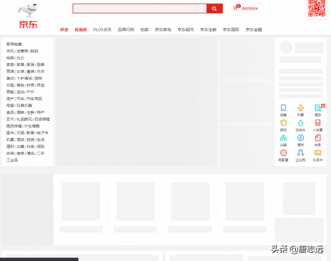This screenshot has height=261, width=331.
Task: Select the 医药保健 category link
Action: pyautogui.click(x=14, y=126)
